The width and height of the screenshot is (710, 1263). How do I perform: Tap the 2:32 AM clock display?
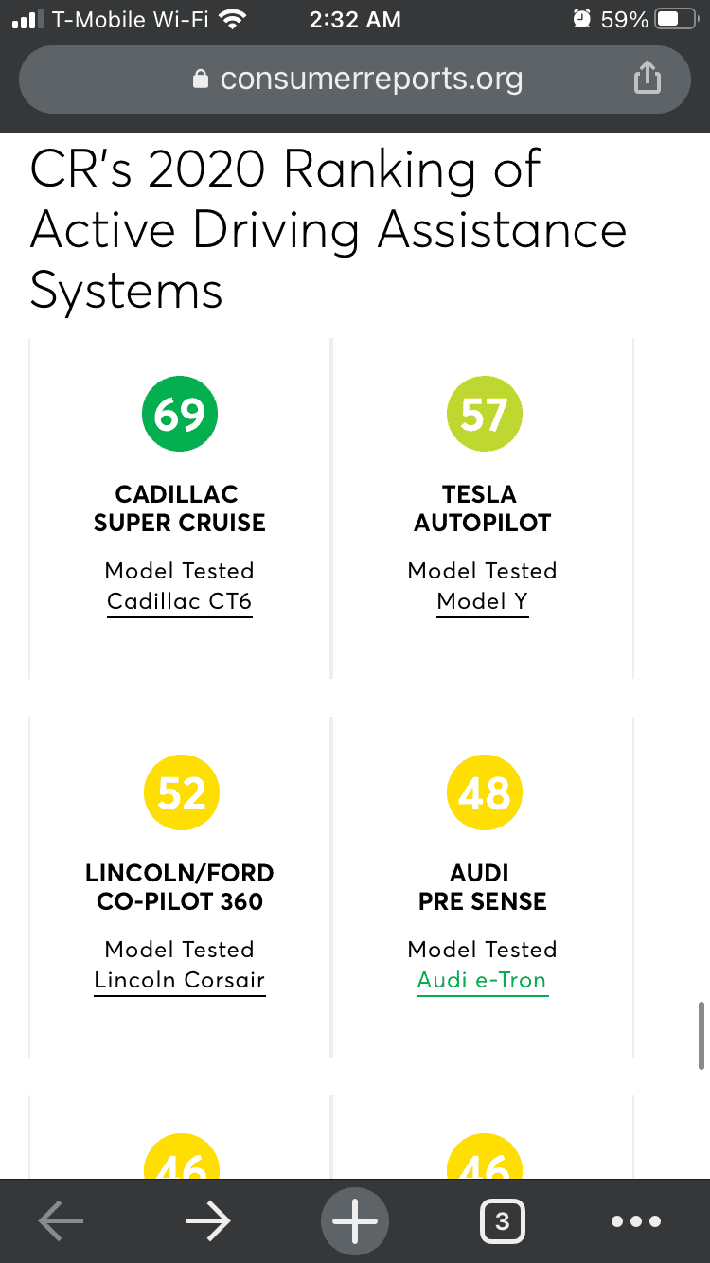pos(354,19)
